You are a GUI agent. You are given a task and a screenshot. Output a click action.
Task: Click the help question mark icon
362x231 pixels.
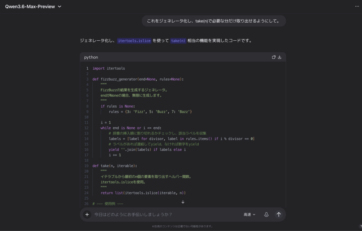[360, 227]
